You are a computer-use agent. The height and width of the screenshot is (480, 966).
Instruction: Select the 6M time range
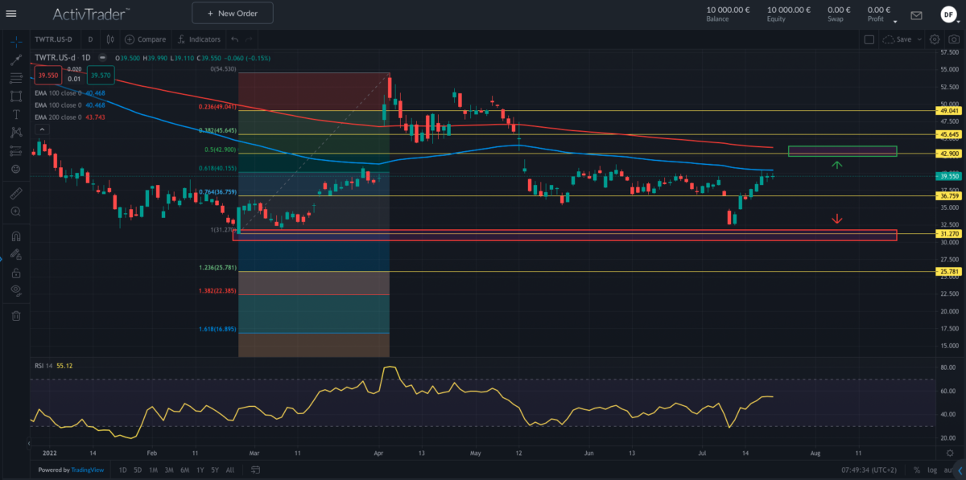(x=184, y=470)
